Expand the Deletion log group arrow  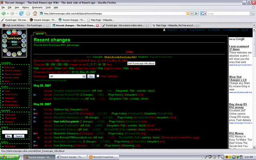pyautogui.click(x=35, y=110)
